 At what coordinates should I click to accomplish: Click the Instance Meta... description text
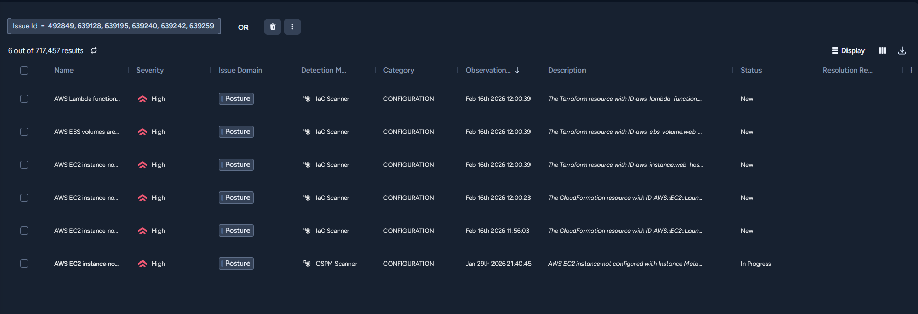click(625, 264)
